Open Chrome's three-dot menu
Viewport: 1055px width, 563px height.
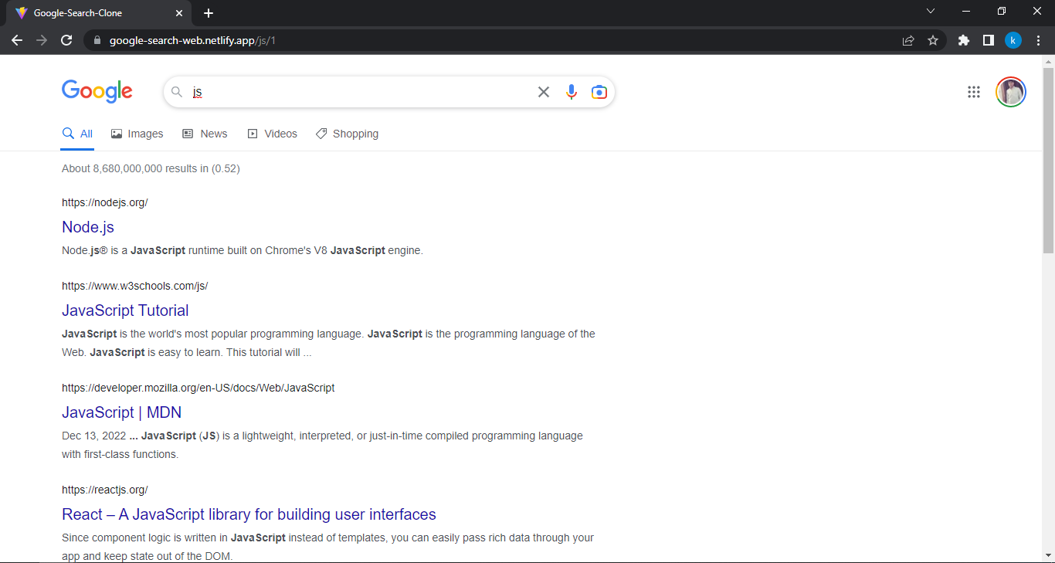[x=1038, y=39]
